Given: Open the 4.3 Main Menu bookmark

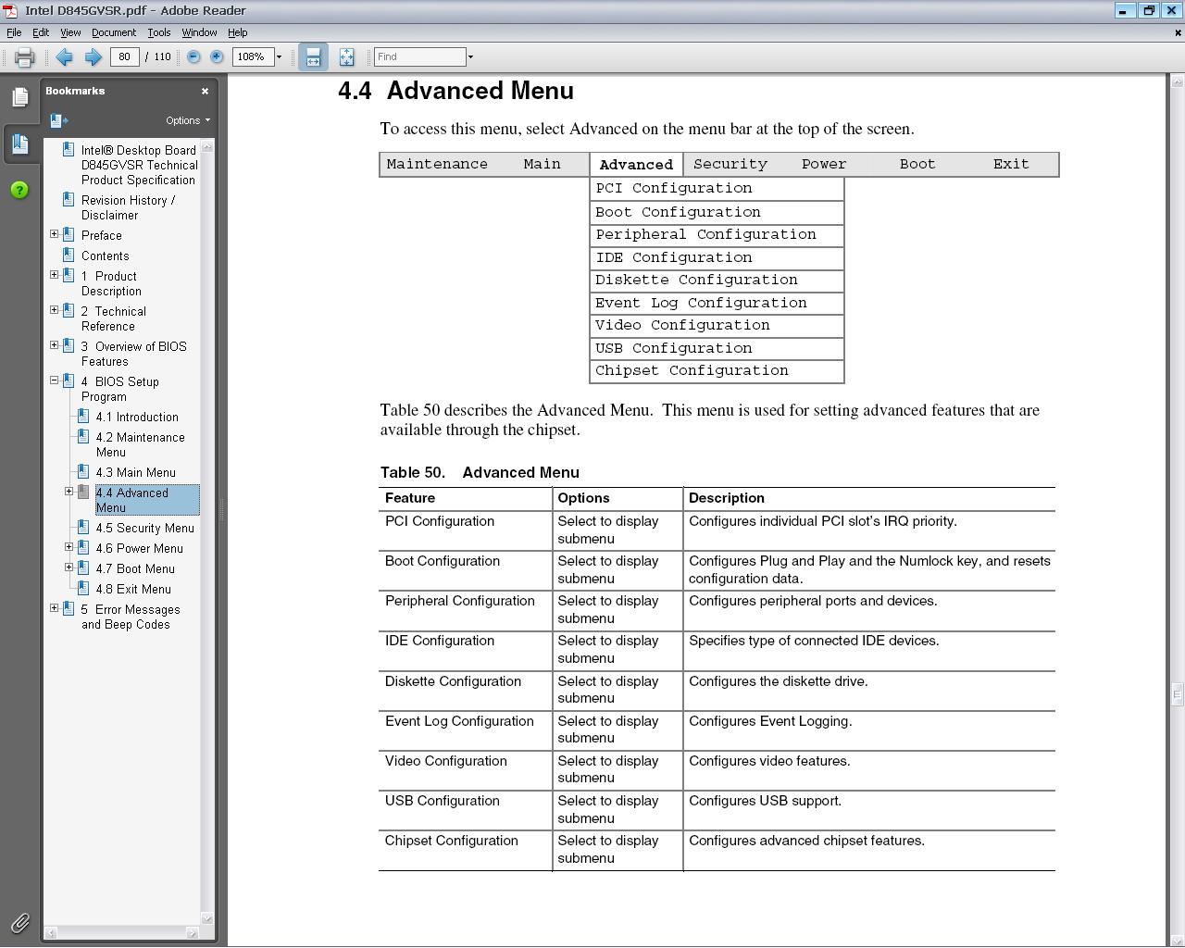Looking at the screenshot, I should pos(135,472).
